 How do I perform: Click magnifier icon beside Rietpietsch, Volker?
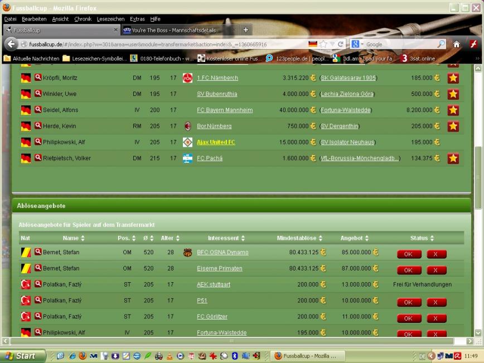pos(38,158)
